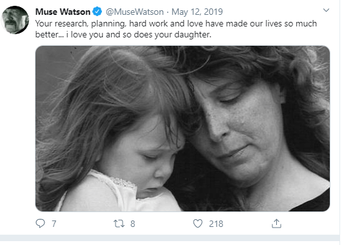Image resolution: width=344 pixels, height=245 pixels.
Task: Click the tweet text starting 'Your research'
Action: tap(176, 29)
